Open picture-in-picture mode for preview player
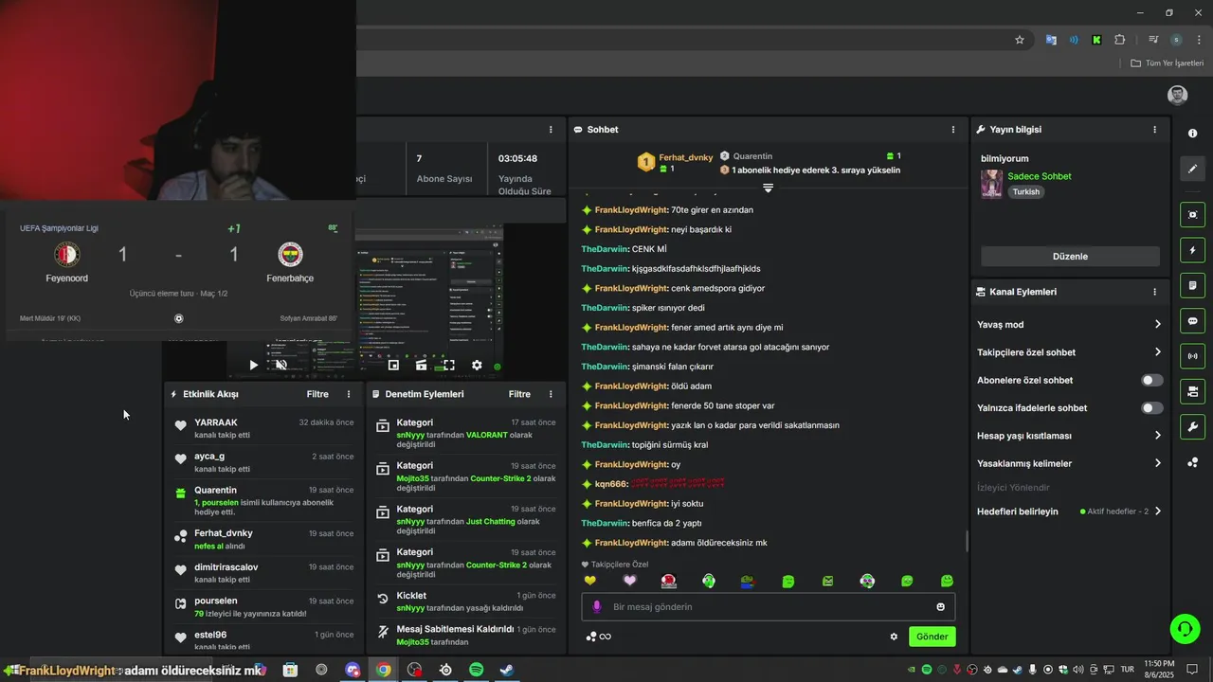The image size is (1213, 682). pyautogui.click(x=393, y=365)
